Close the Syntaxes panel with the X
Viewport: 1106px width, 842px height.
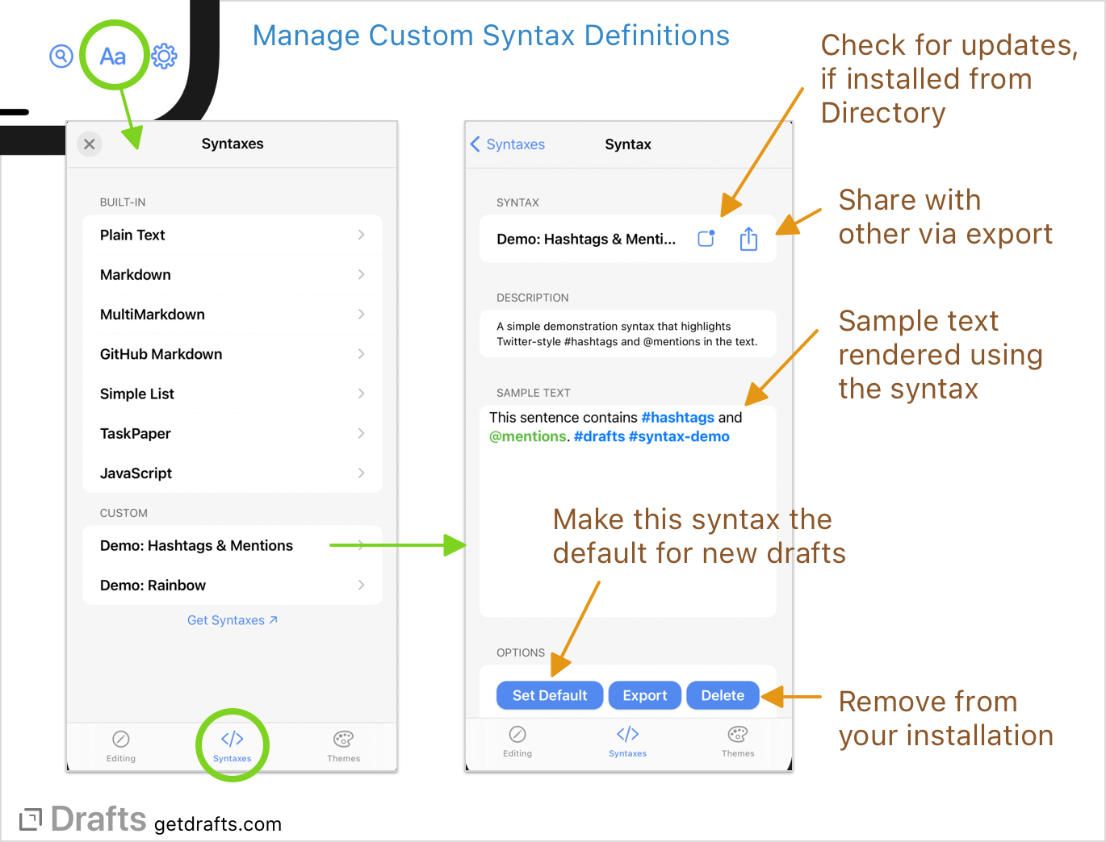(x=89, y=144)
